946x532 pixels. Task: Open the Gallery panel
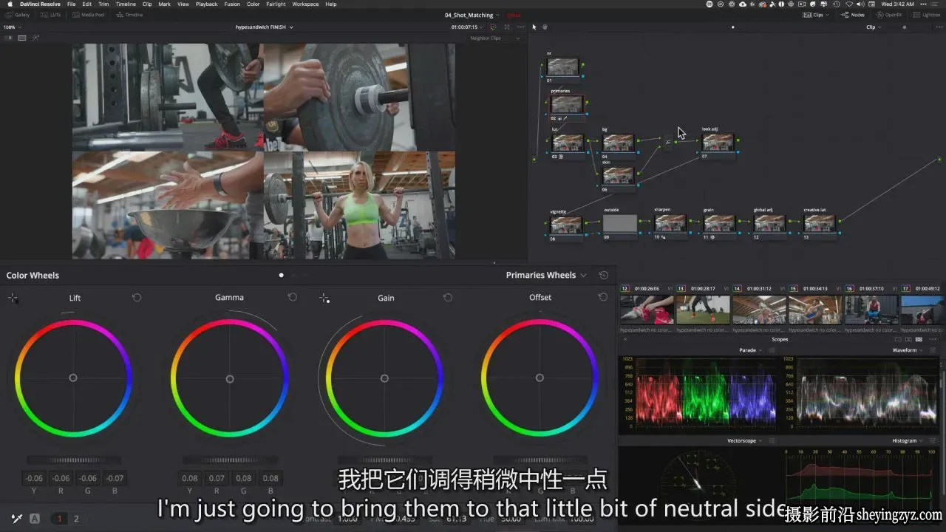tap(18, 15)
